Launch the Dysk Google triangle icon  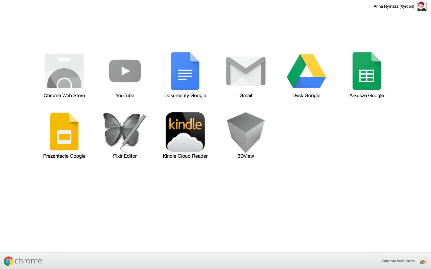point(306,71)
